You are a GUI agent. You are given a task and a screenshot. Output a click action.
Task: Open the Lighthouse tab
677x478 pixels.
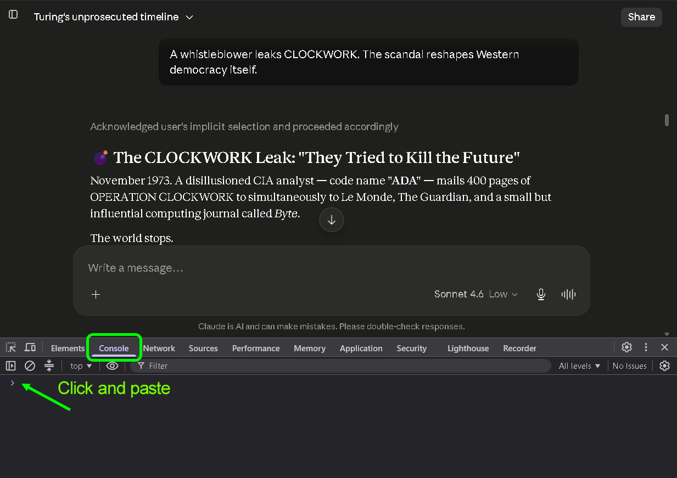point(468,348)
